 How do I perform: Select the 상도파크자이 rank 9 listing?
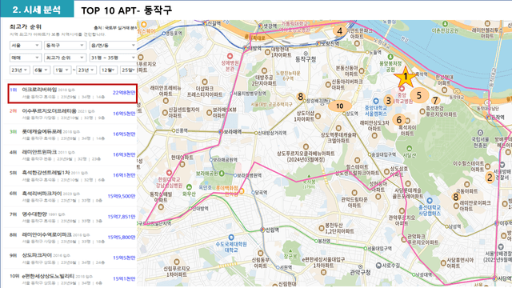pos(72,258)
